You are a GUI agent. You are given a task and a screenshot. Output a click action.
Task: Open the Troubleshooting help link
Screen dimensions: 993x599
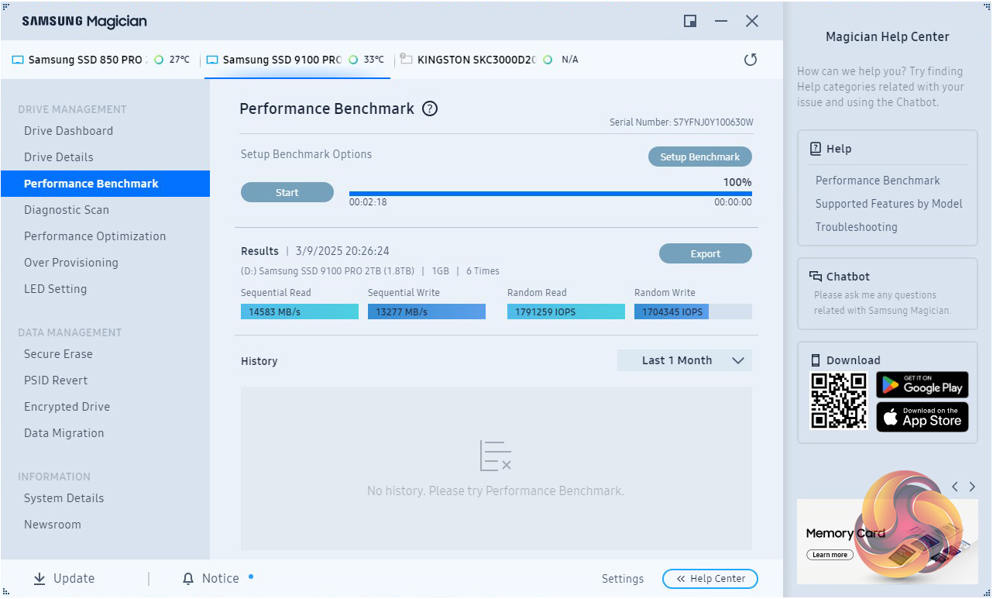coord(856,227)
